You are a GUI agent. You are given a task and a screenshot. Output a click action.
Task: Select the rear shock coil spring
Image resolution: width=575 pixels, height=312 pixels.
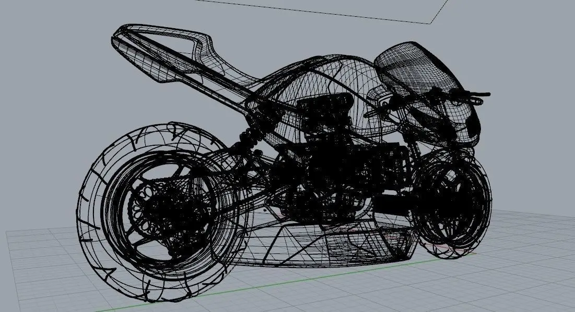point(251,137)
